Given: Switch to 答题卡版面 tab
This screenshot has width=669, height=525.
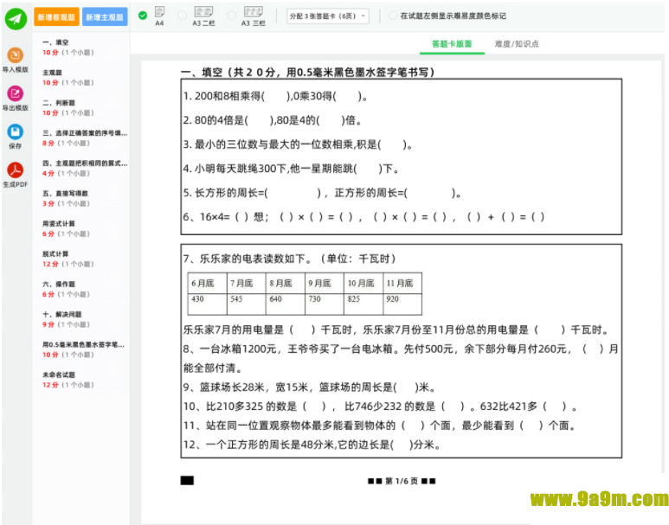Looking at the screenshot, I should pyautogui.click(x=452, y=43).
